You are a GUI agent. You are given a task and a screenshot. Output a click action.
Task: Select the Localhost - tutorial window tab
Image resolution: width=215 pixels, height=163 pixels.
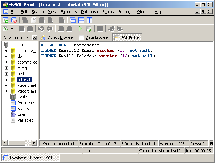[x=31, y=158]
